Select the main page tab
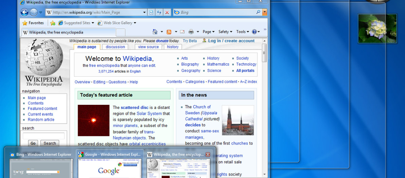 87,47
